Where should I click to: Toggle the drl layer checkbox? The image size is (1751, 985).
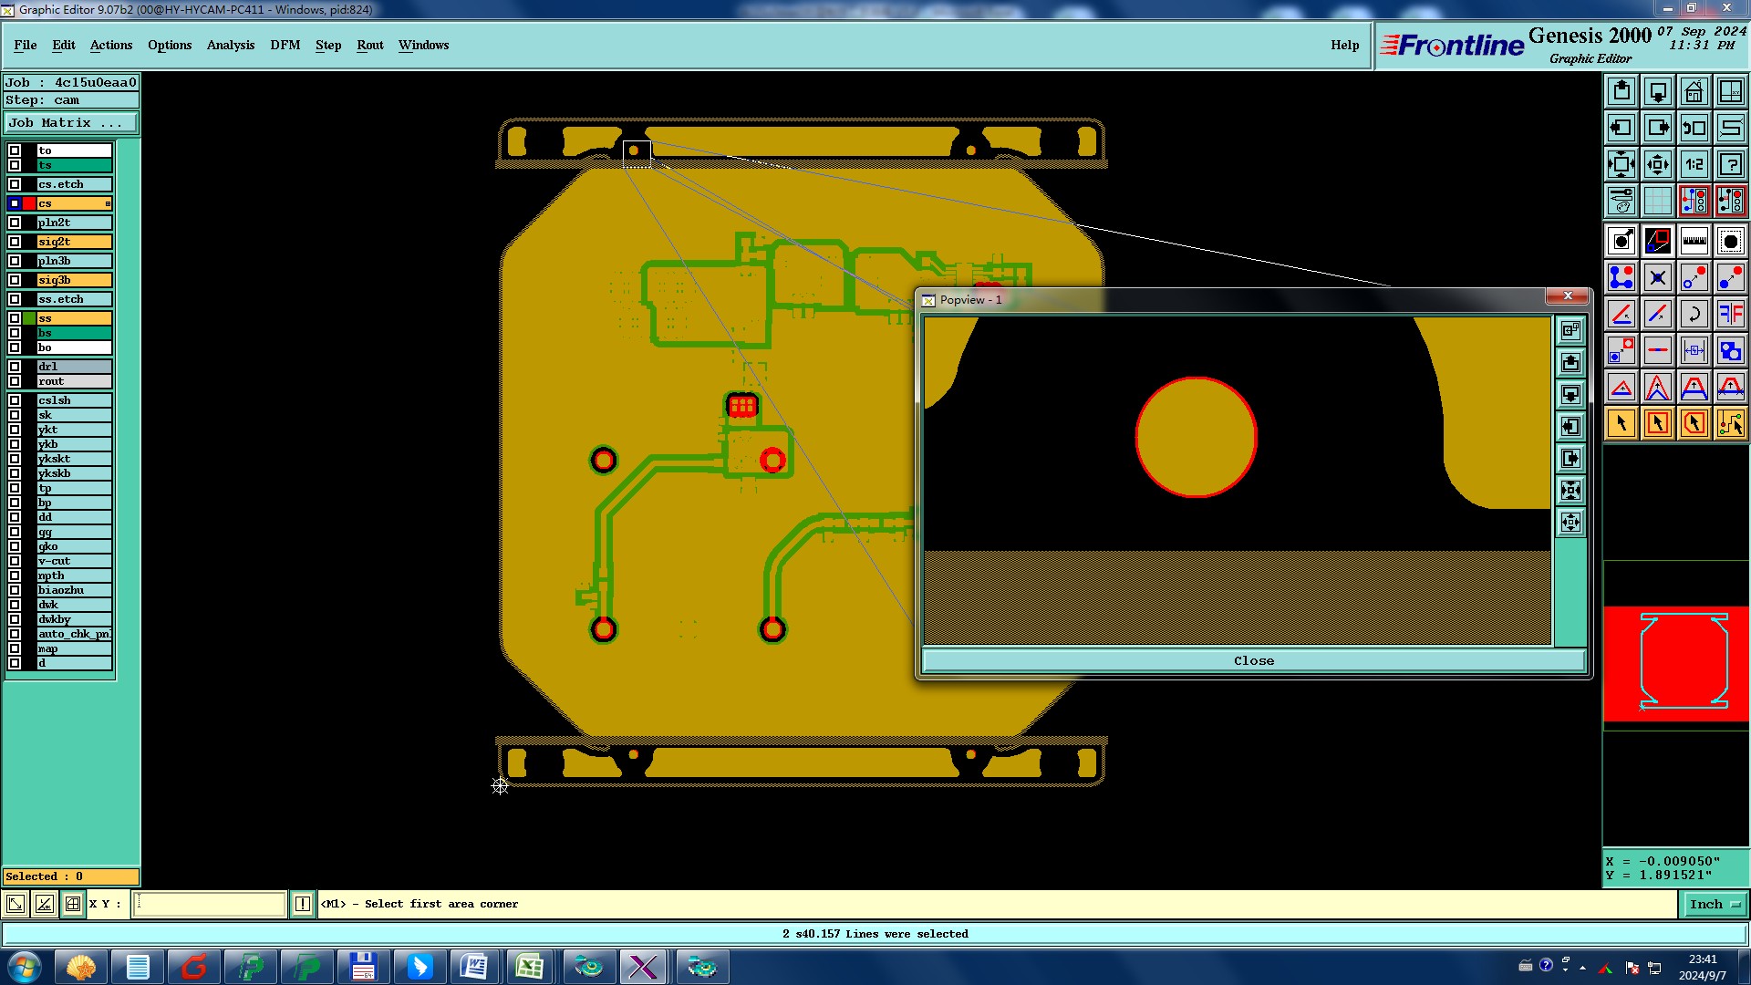15,367
